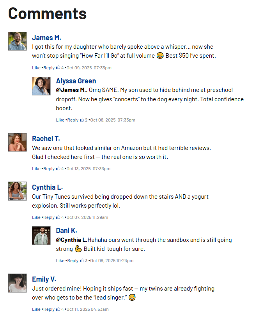Open James M.'s profile picture

tap(18, 41)
